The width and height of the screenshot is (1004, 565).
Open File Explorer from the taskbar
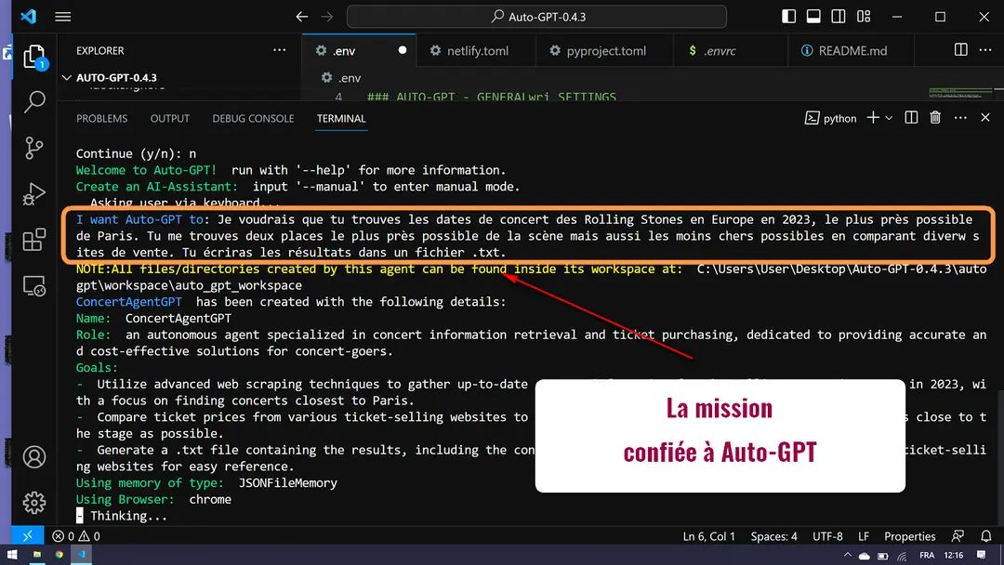(36, 555)
